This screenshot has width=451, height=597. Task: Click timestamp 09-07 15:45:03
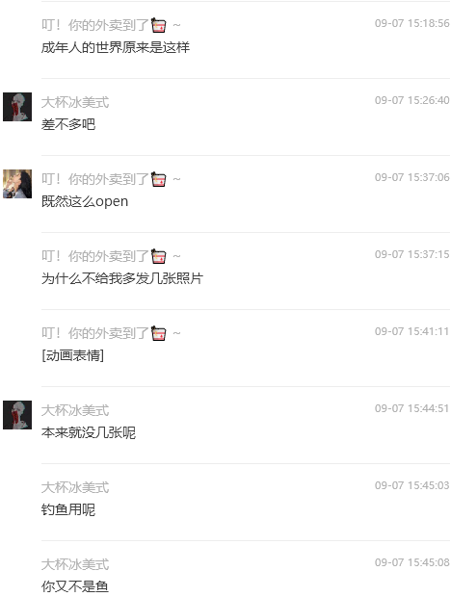pos(412,485)
